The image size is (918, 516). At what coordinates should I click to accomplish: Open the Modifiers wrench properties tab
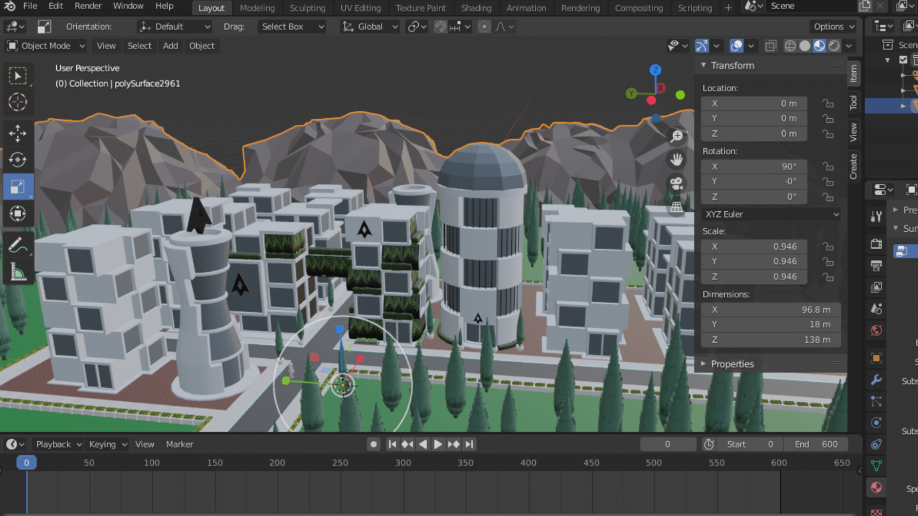click(876, 379)
